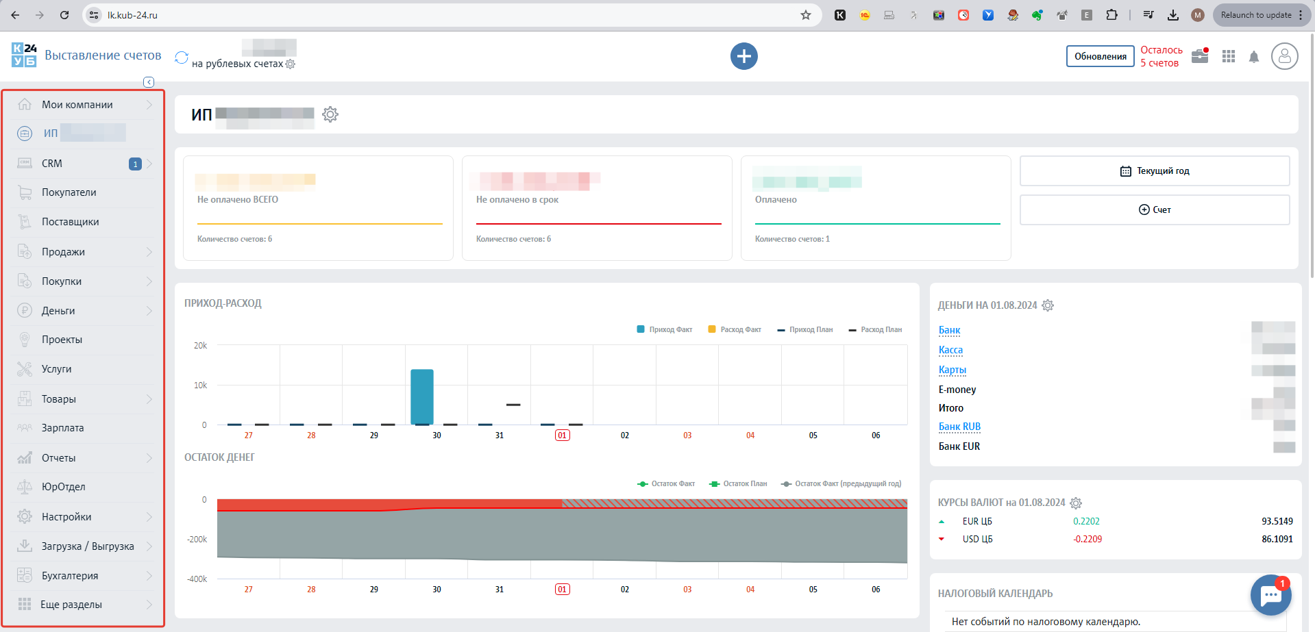The image size is (1315, 632).
Task: Click the Отчеты chart icon
Action: coord(25,458)
